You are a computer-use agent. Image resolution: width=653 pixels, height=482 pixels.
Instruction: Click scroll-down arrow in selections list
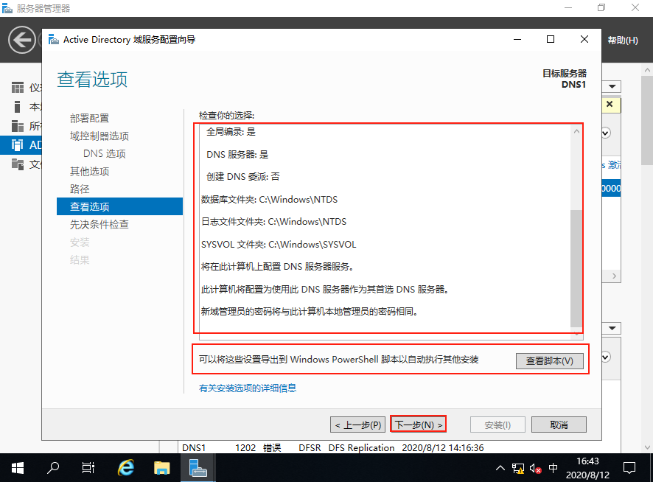576,334
